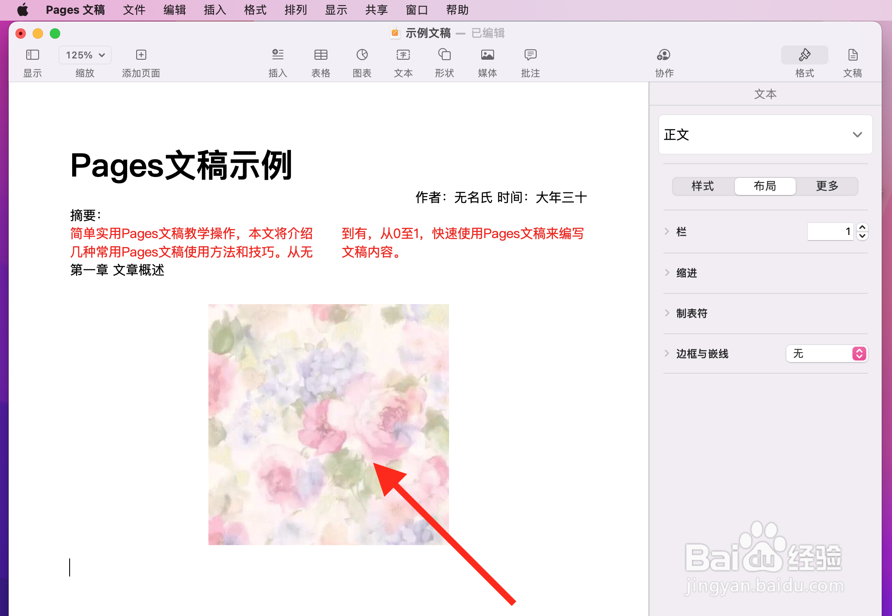Image resolution: width=892 pixels, height=616 pixels.
Task: Open the 媒体 media picker
Action: point(487,55)
